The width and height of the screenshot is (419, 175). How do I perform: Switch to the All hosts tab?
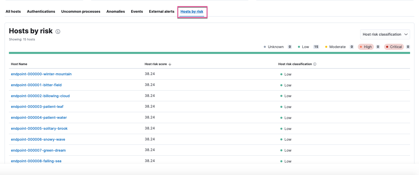[13, 11]
